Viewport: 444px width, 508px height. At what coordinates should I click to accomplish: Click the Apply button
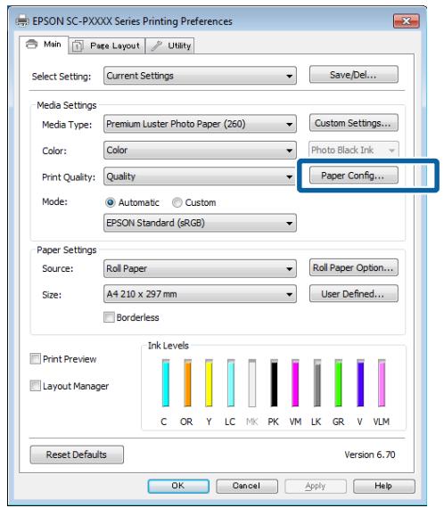(316, 486)
